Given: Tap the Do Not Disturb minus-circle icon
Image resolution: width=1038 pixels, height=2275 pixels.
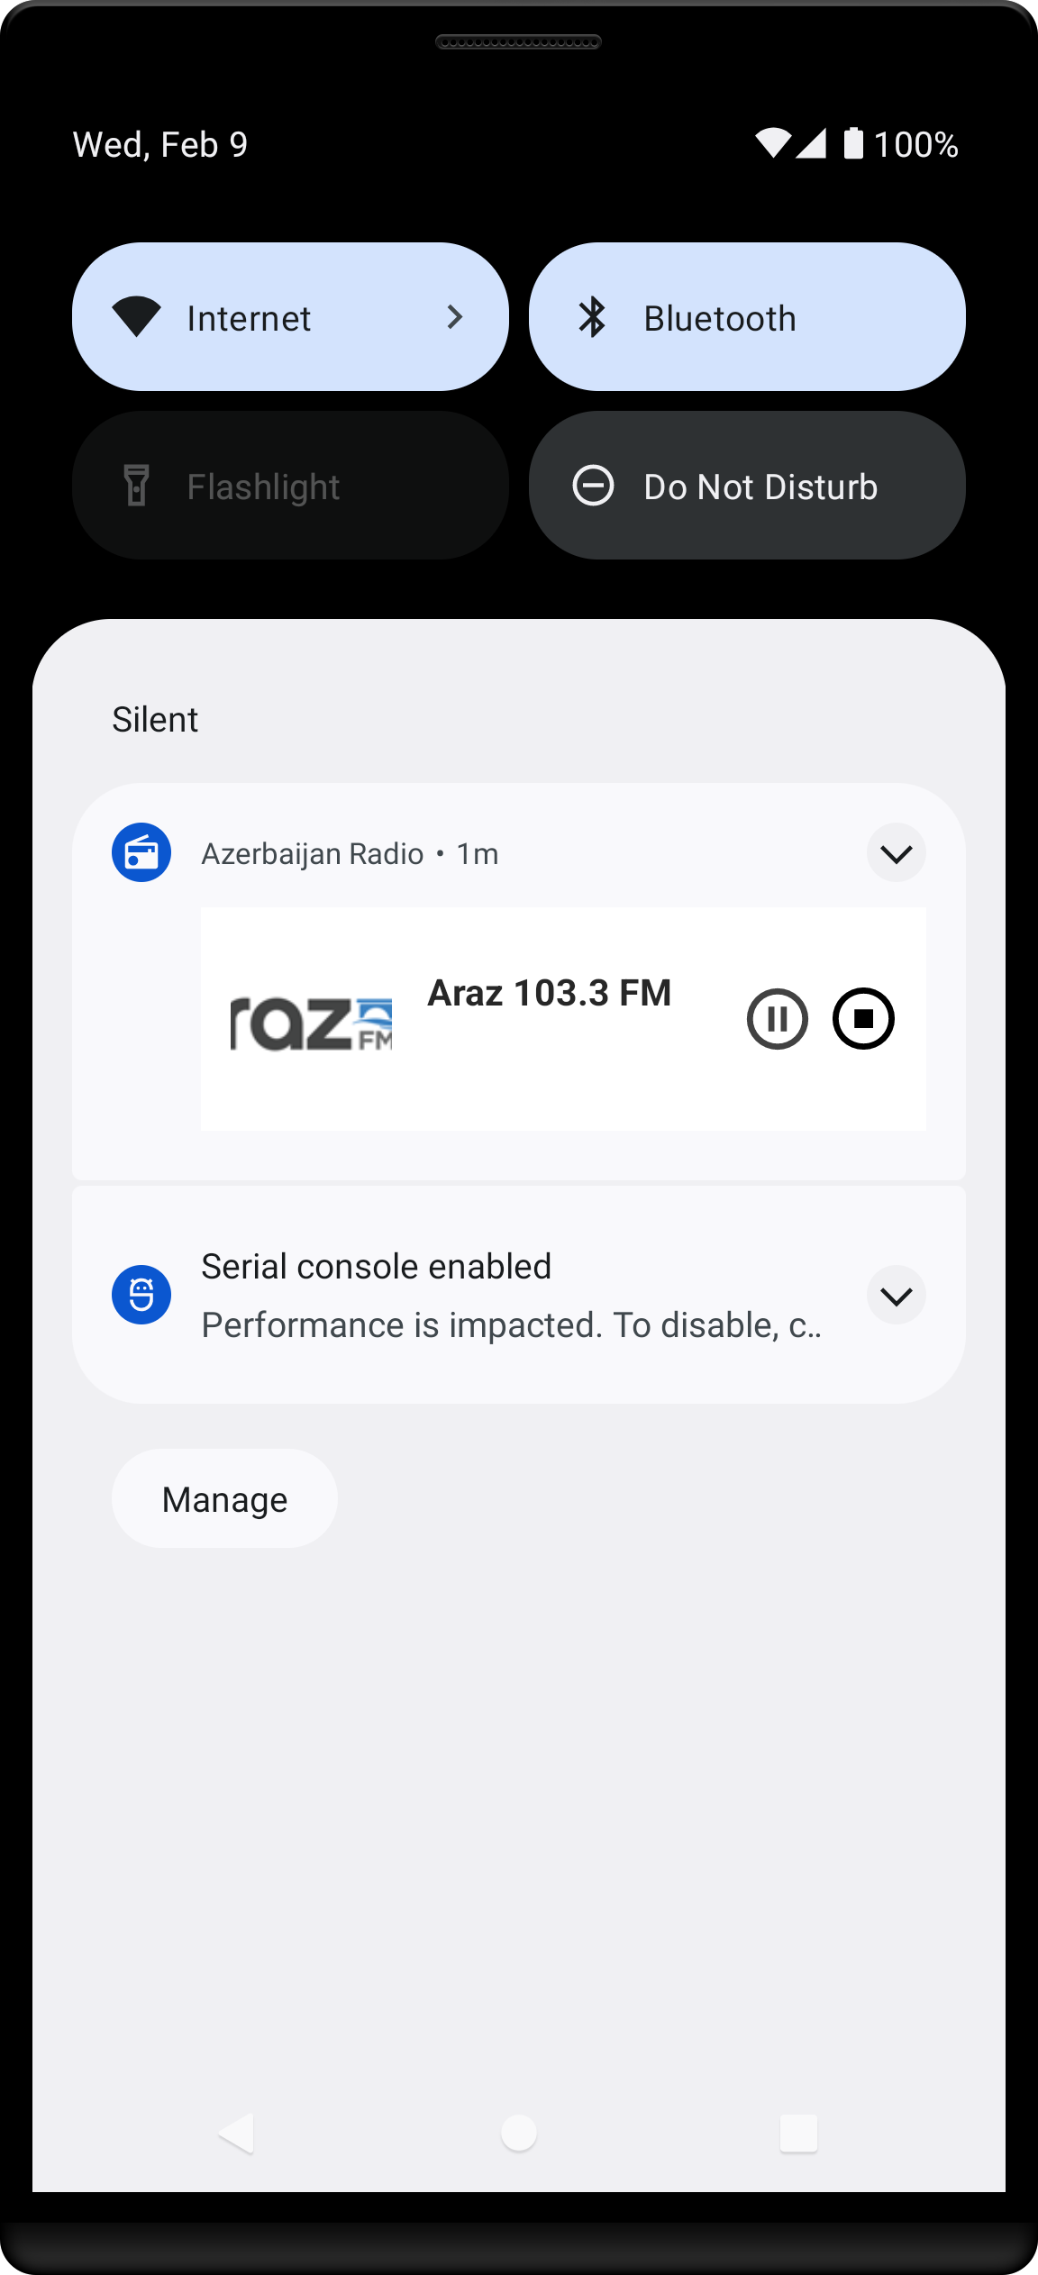Looking at the screenshot, I should coord(593,486).
